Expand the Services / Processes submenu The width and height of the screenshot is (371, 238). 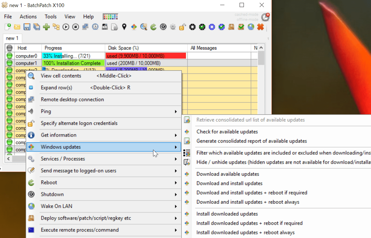103,159
